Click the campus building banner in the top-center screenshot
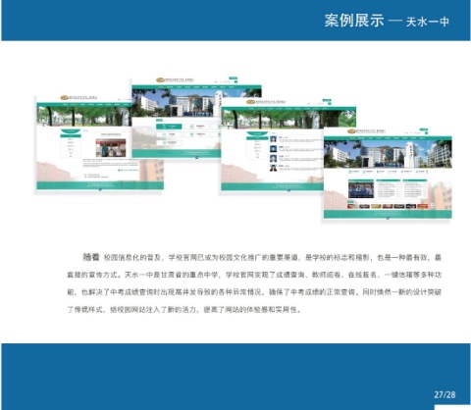The image size is (471, 410). 196,103
